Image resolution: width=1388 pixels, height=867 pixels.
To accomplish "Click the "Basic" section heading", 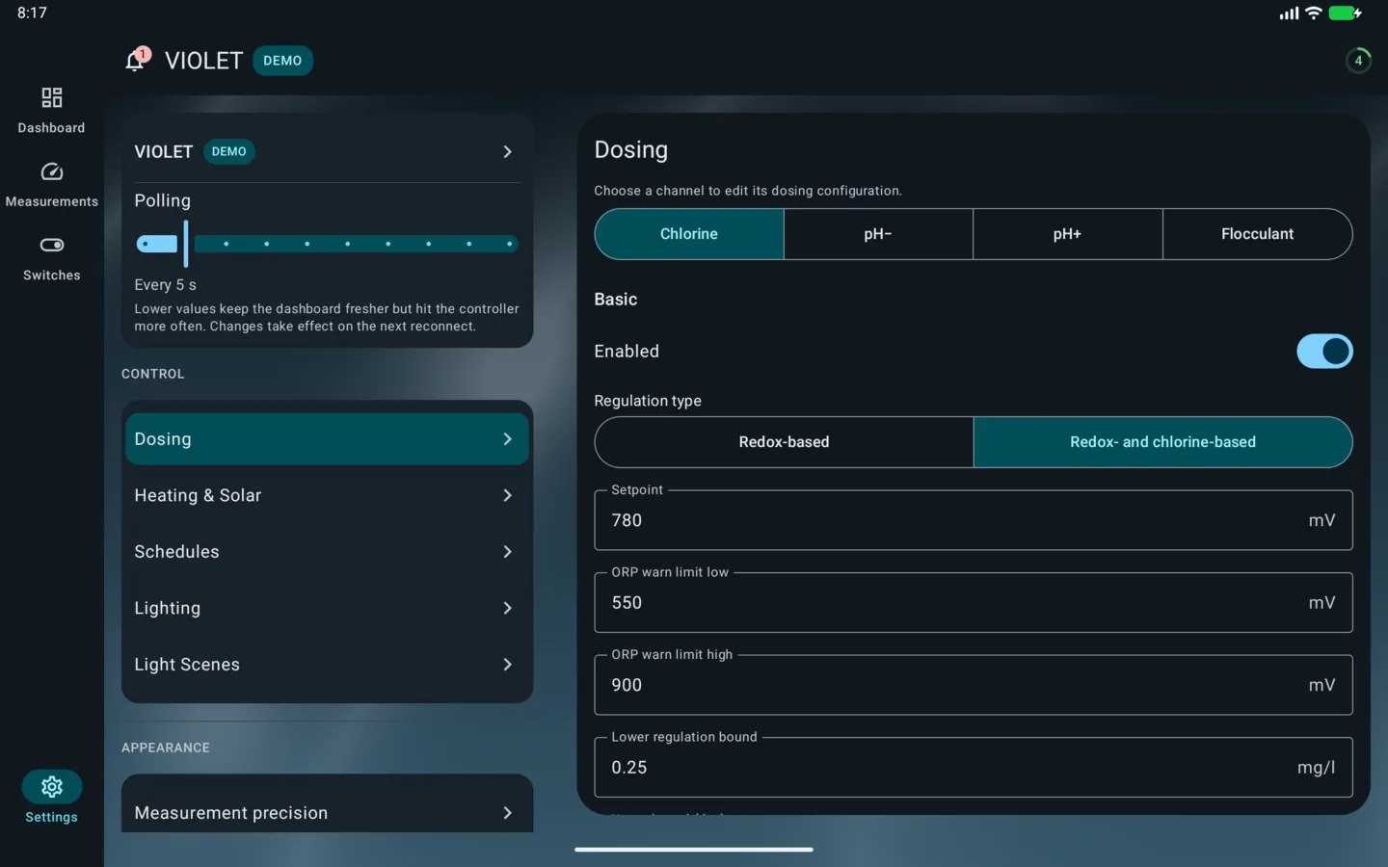I will click(616, 300).
